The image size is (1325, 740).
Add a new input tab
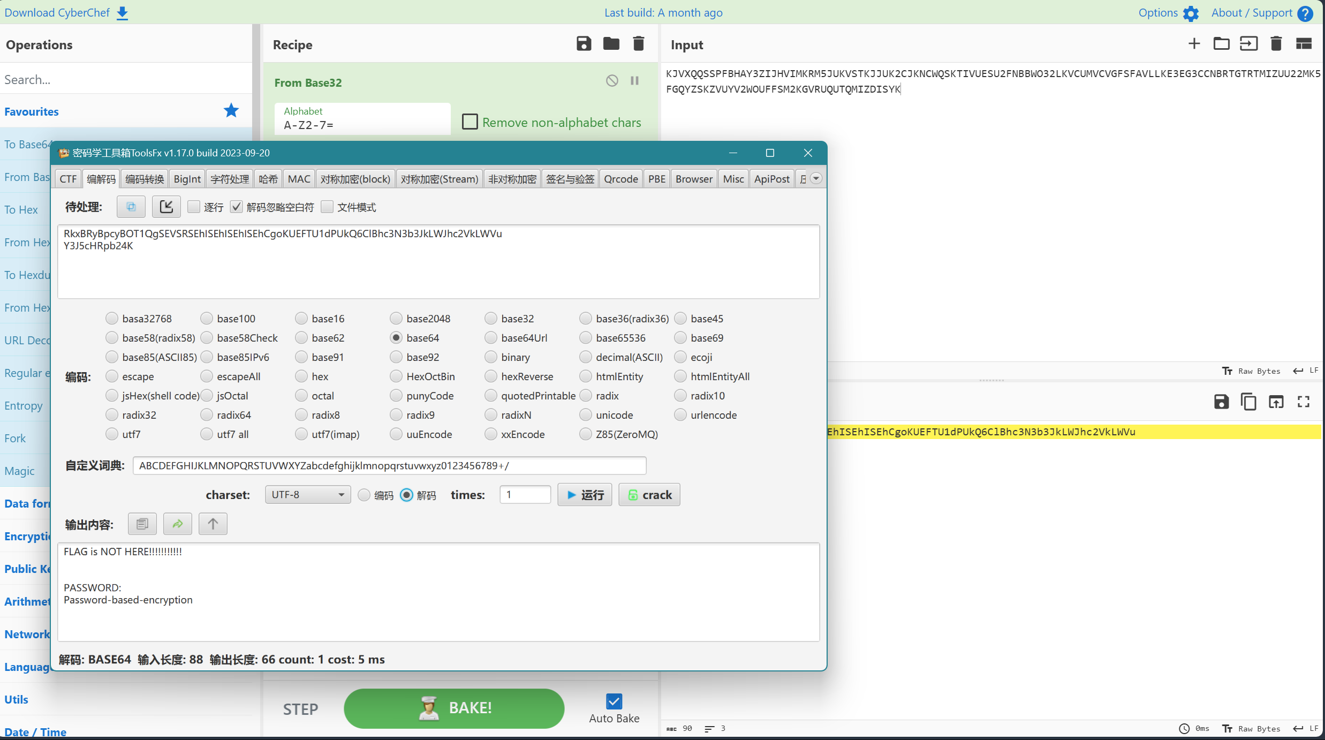click(1194, 44)
